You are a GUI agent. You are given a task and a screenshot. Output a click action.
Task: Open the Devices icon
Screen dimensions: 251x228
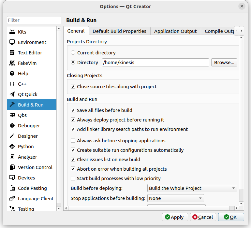point(12,178)
